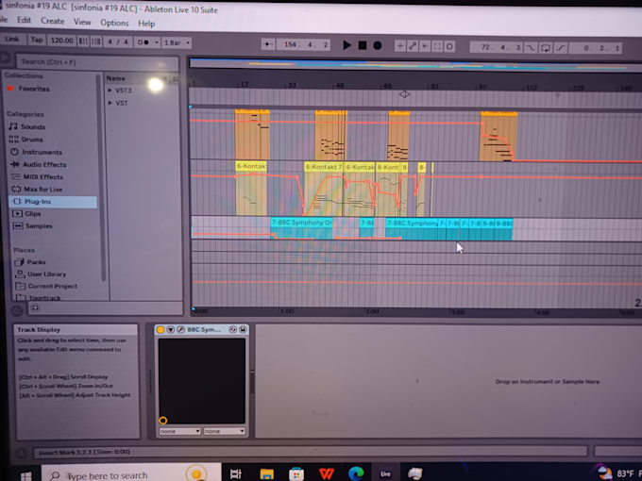The height and width of the screenshot is (481, 642).
Task: Toggle the Punch-Out switch
Action: pos(560,48)
